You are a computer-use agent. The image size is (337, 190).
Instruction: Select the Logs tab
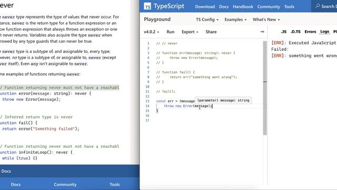tap(324, 32)
